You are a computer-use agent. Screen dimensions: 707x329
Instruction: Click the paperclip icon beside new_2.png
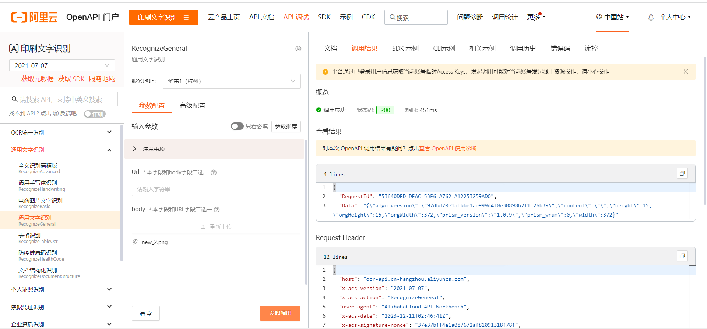tap(135, 242)
